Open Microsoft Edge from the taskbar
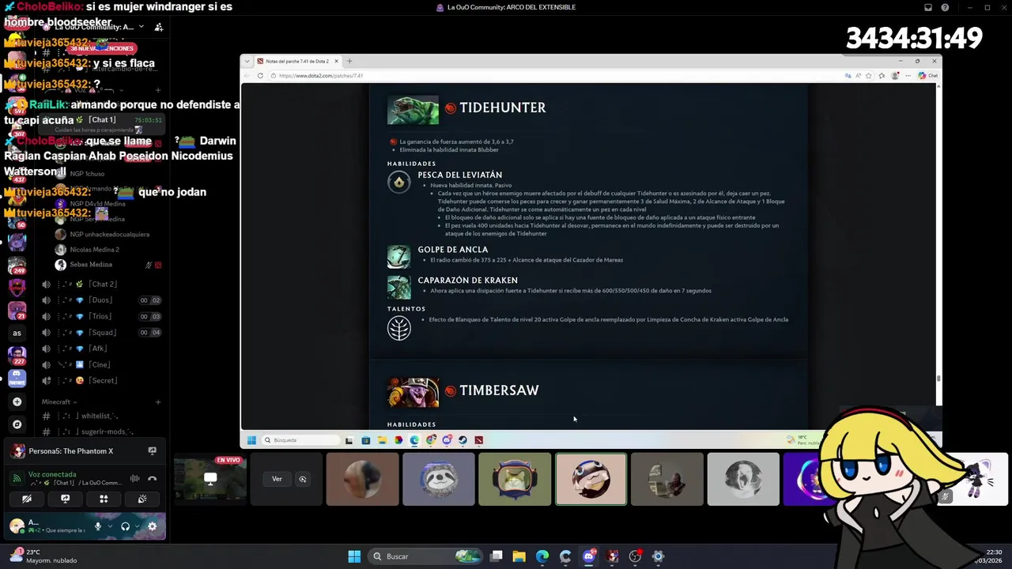 pos(542,556)
